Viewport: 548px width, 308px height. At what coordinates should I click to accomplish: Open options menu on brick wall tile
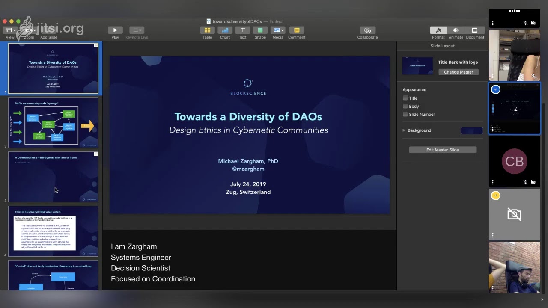[493, 288]
